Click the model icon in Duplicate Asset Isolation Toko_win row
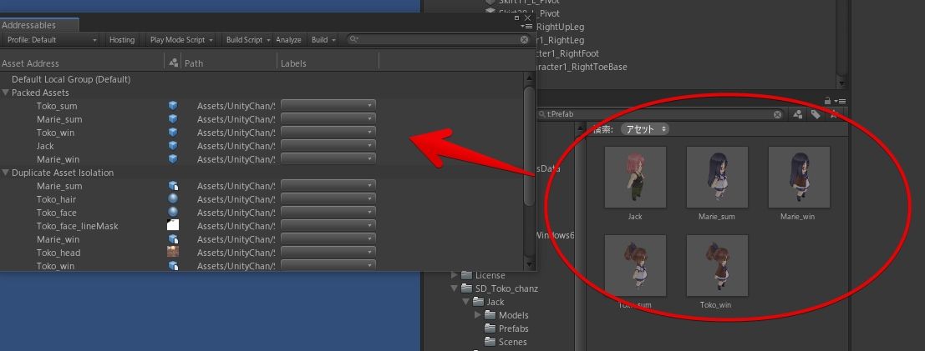Screen dimensions: 925x351 (x=173, y=266)
